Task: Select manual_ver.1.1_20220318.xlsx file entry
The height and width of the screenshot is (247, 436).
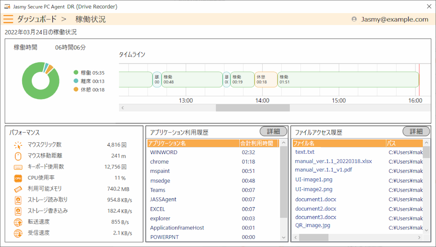Action: click(333, 161)
